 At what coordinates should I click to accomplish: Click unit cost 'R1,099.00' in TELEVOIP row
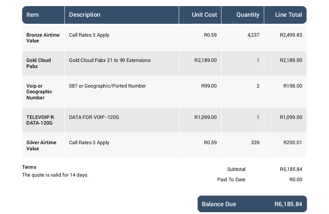tap(205, 117)
